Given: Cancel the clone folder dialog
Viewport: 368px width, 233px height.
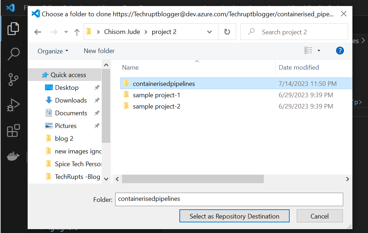Looking at the screenshot, I should (x=319, y=216).
